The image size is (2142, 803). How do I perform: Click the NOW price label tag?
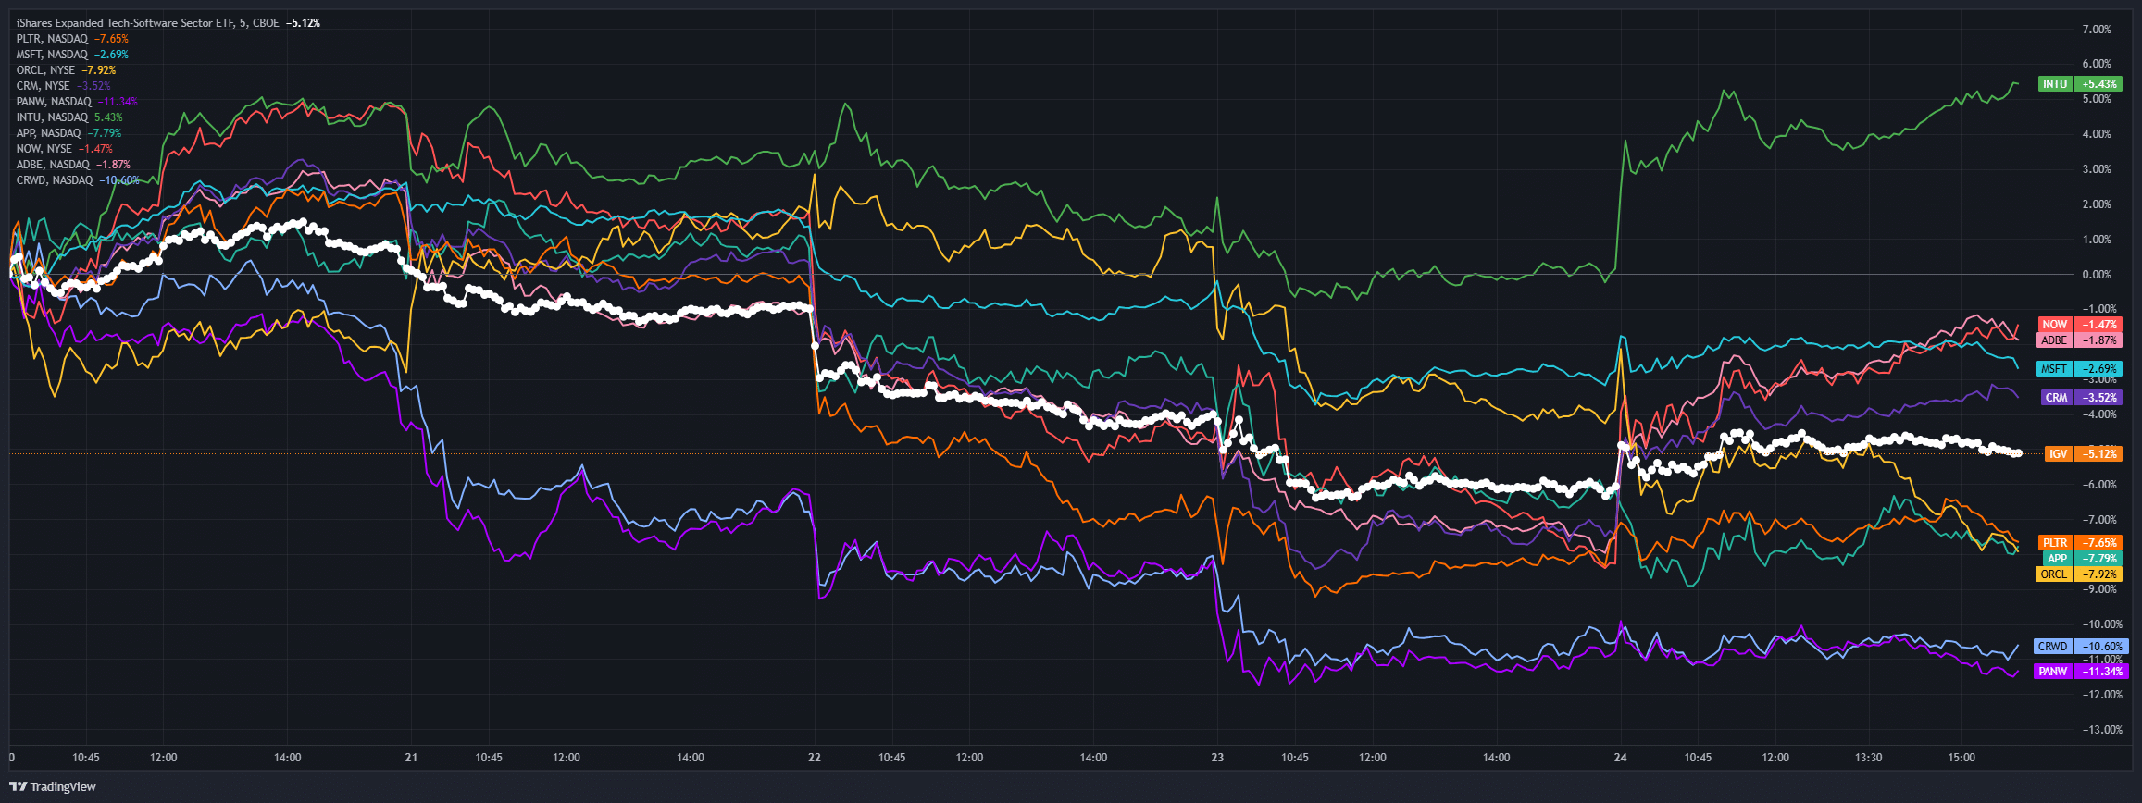click(2080, 325)
